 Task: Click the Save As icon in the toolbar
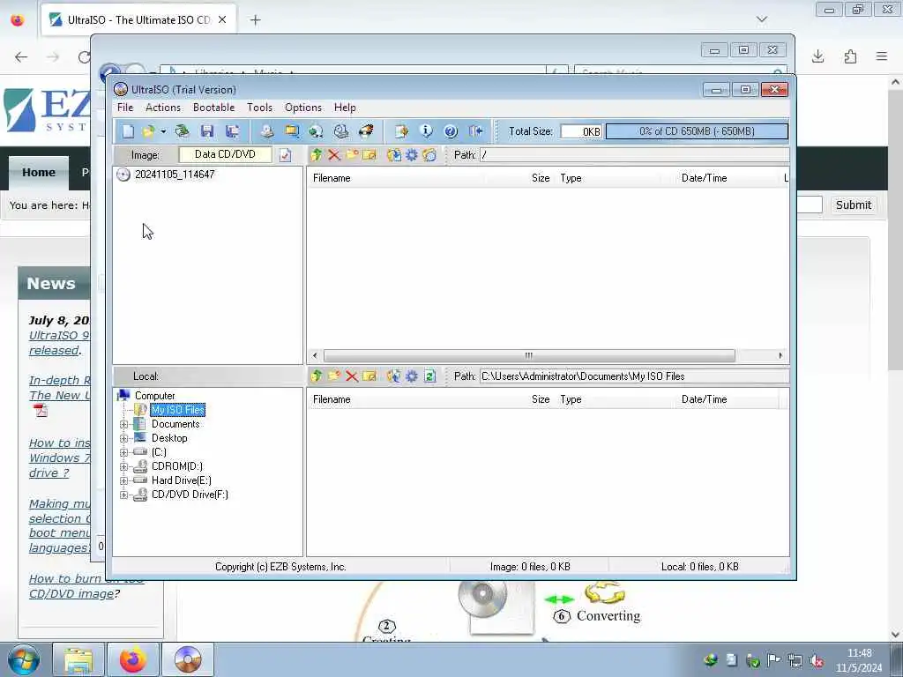(x=232, y=131)
